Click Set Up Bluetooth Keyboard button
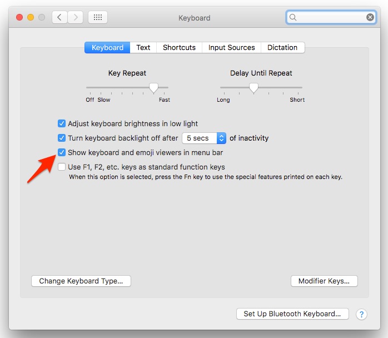 click(x=292, y=314)
